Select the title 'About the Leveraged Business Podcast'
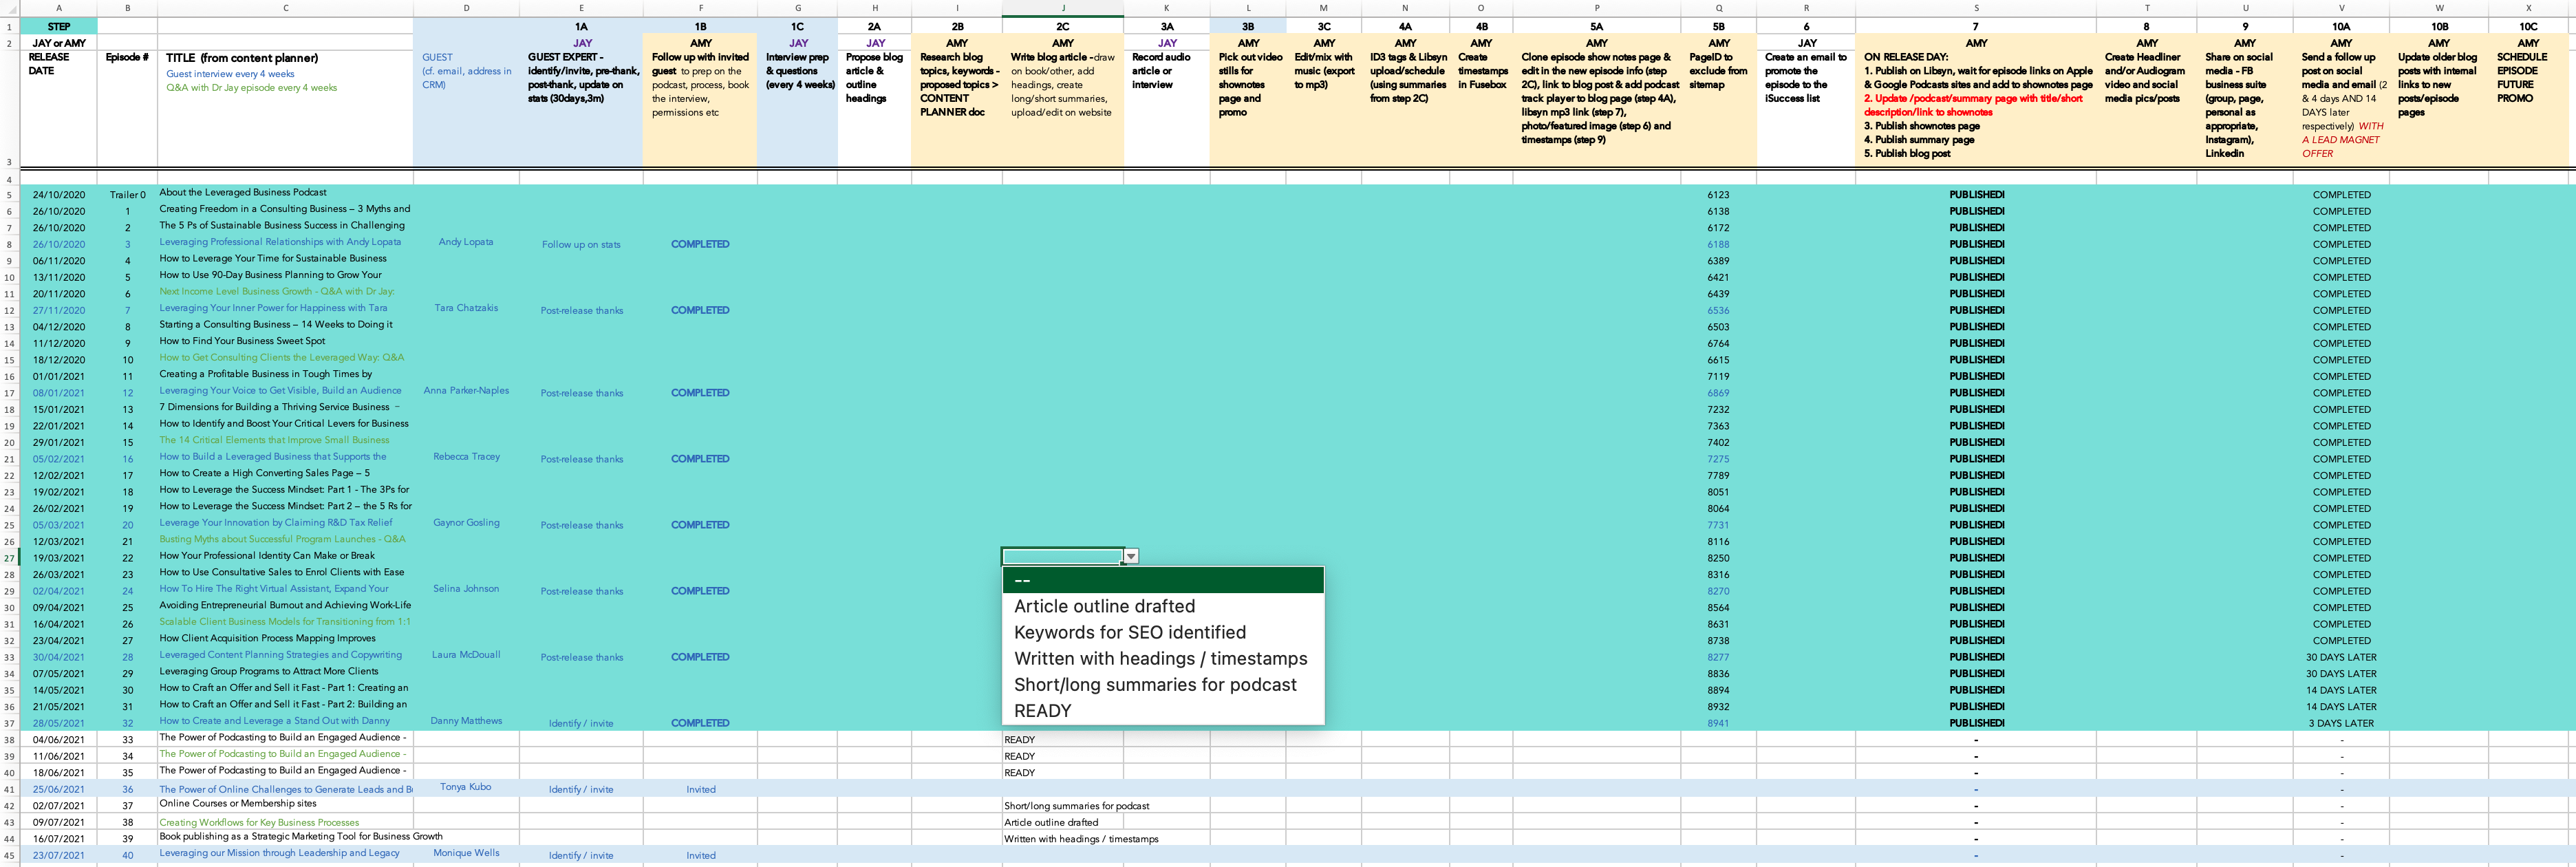The image size is (2576, 867). 243,193
